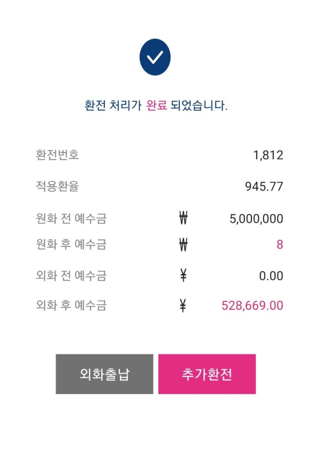319x469 pixels.
Task: Click the blue checkmark completion icon
Action: pyautogui.click(x=155, y=57)
